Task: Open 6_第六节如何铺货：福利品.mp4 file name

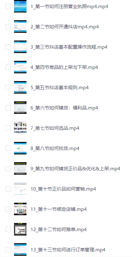Action: pyautogui.click(x=64, y=108)
